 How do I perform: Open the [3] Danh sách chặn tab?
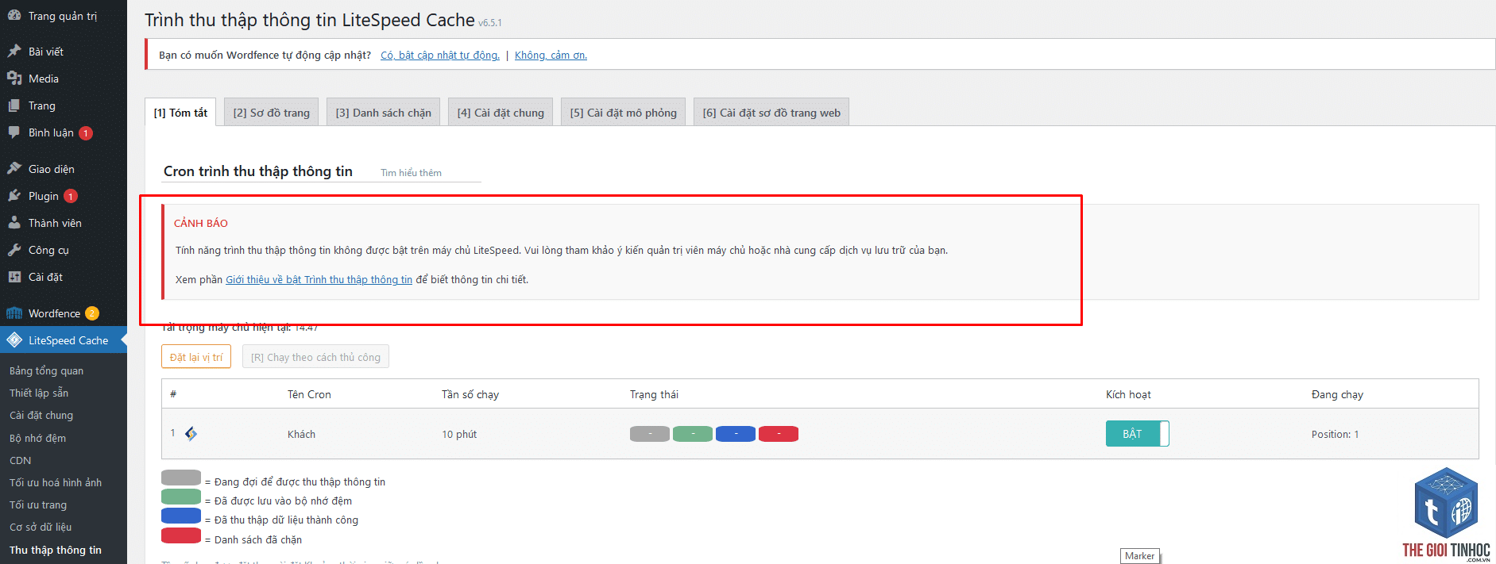tap(383, 113)
